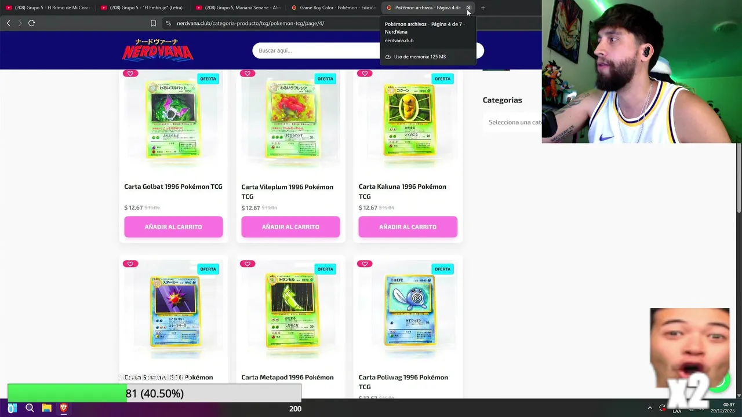Add Carta Kakuna 1996 to cart
Image resolution: width=742 pixels, height=417 pixels.
pos(408,227)
